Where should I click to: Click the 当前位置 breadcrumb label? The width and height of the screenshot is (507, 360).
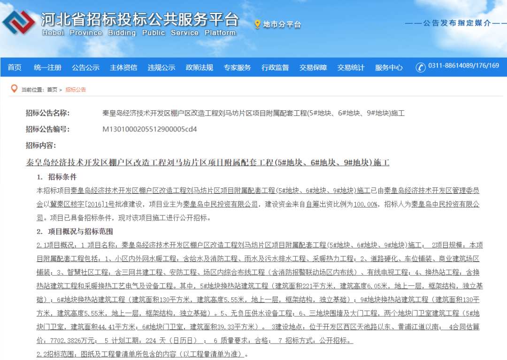32,90
